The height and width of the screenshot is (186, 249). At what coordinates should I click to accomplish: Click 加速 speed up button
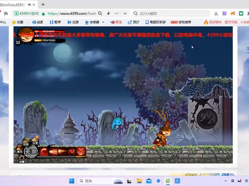73,22
